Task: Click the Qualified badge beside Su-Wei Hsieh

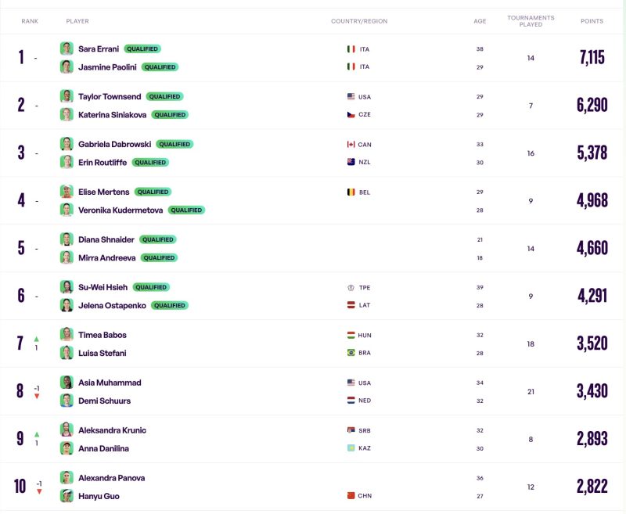Action: coord(151,287)
